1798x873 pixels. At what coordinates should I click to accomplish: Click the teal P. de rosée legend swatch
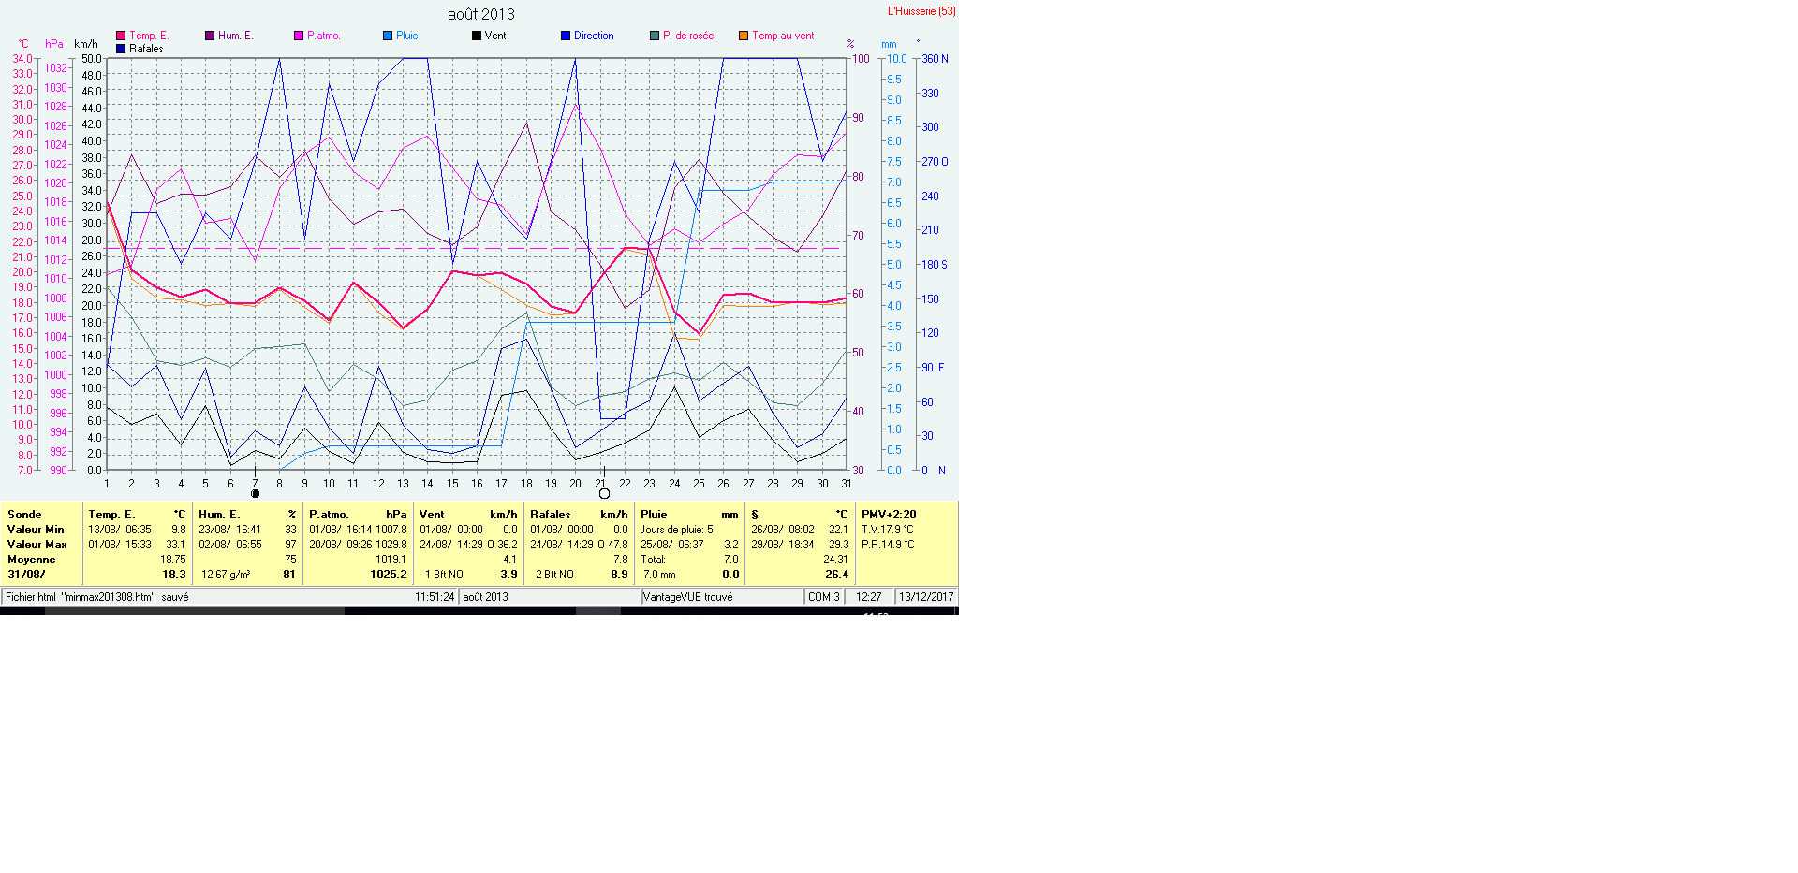pyautogui.click(x=655, y=36)
